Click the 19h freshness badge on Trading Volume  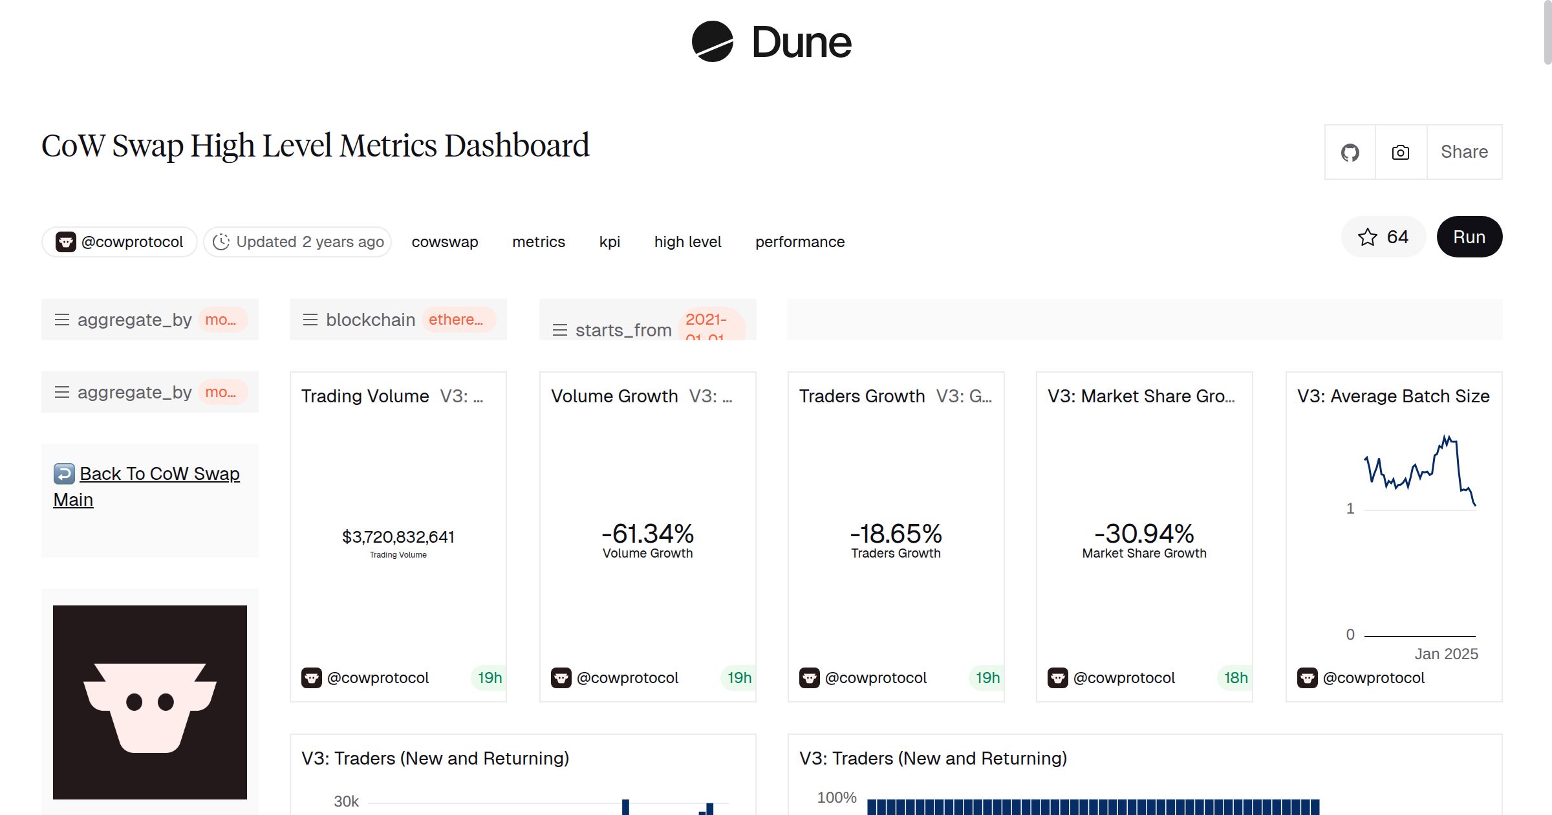(488, 677)
